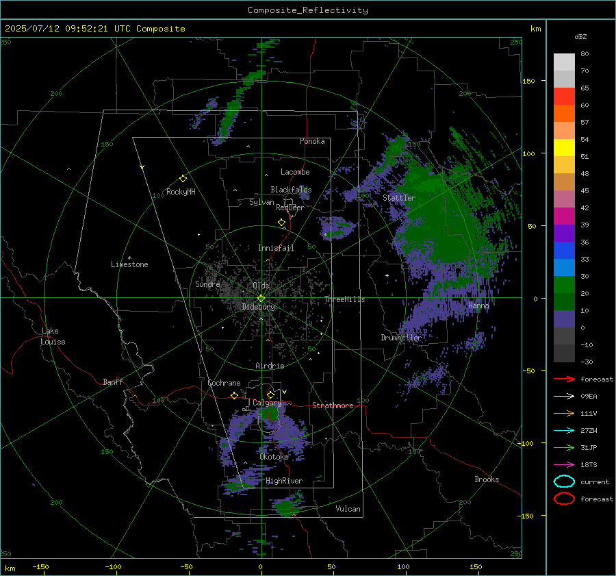Pick the magenta 39–42 dBZ swatch

click(x=564, y=216)
